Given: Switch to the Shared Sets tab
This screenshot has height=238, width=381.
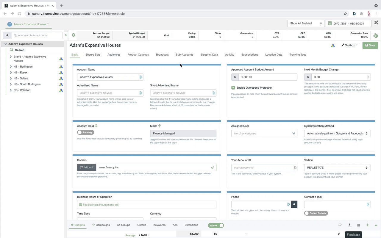Looking at the screenshot, I should pyautogui.click(x=93, y=55).
